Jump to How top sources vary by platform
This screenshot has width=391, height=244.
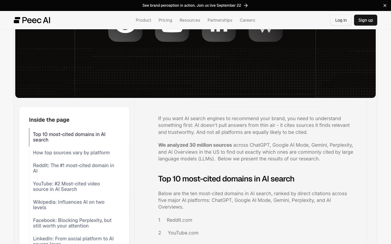pyautogui.click(x=71, y=152)
